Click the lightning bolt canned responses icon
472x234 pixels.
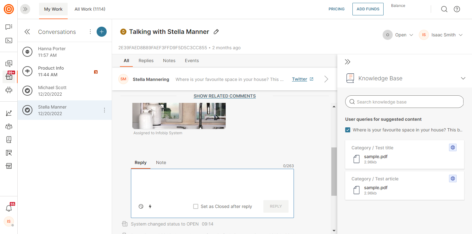[150, 206]
